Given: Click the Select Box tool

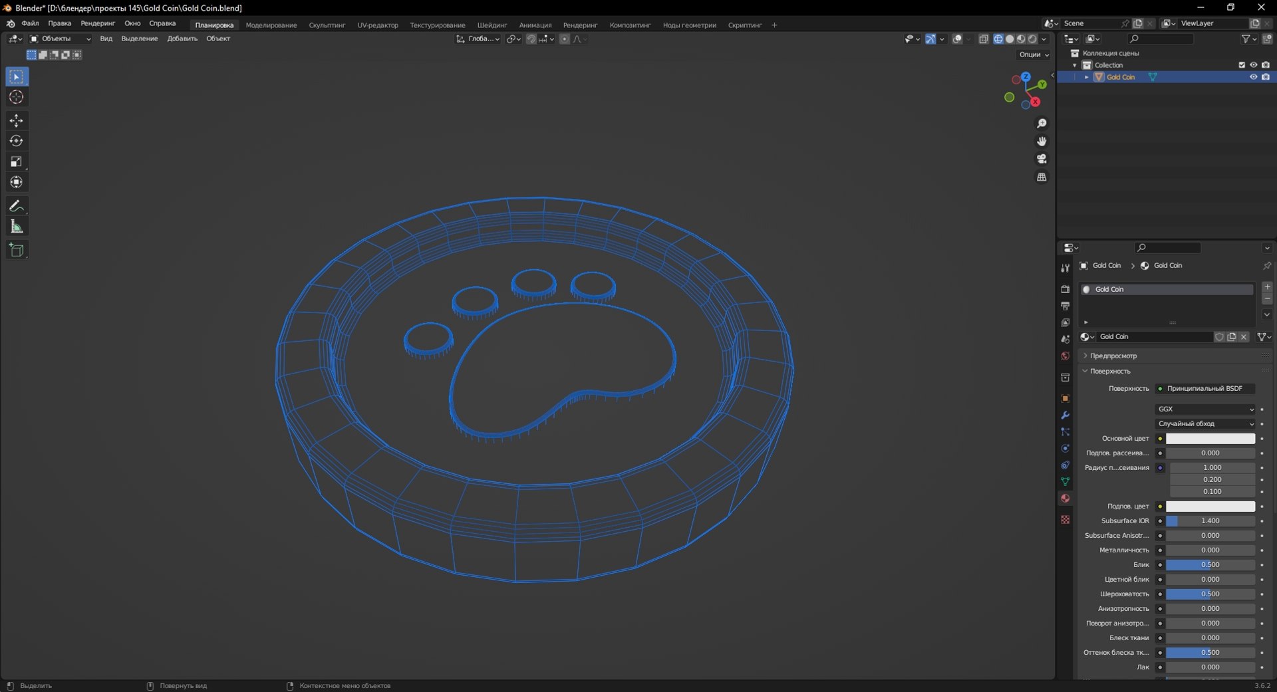Looking at the screenshot, I should [x=17, y=76].
